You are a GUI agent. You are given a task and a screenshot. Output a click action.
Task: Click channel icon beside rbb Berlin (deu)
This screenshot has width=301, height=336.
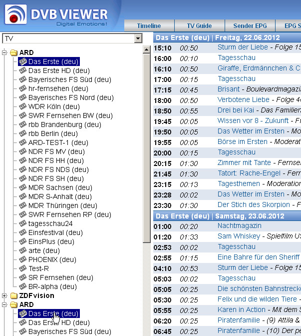(x=22, y=133)
